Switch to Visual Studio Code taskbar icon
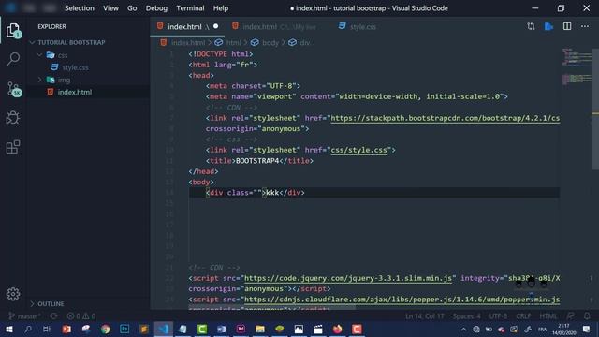 pos(164,329)
